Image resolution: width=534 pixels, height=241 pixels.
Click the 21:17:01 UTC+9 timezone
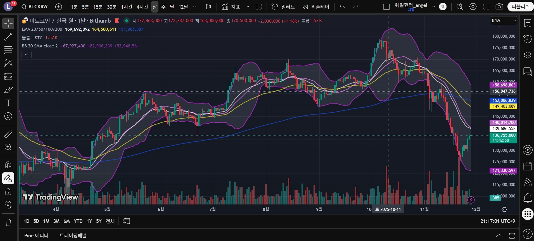click(498, 221)
